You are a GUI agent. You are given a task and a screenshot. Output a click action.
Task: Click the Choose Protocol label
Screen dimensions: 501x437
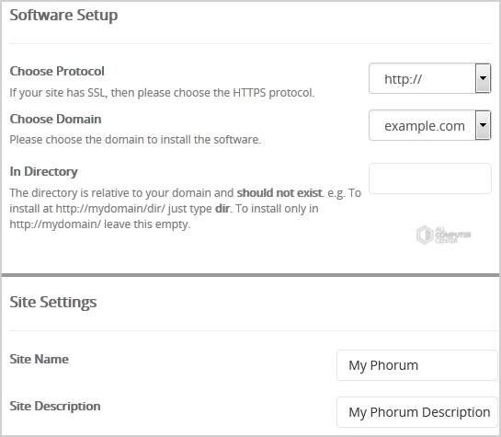(x=57, y=71)
